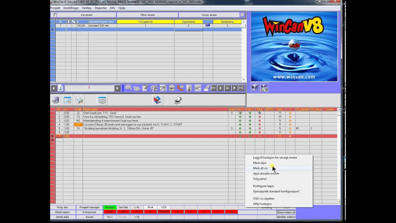
Task: Click the <<% button
Action: tap(137, 217)
